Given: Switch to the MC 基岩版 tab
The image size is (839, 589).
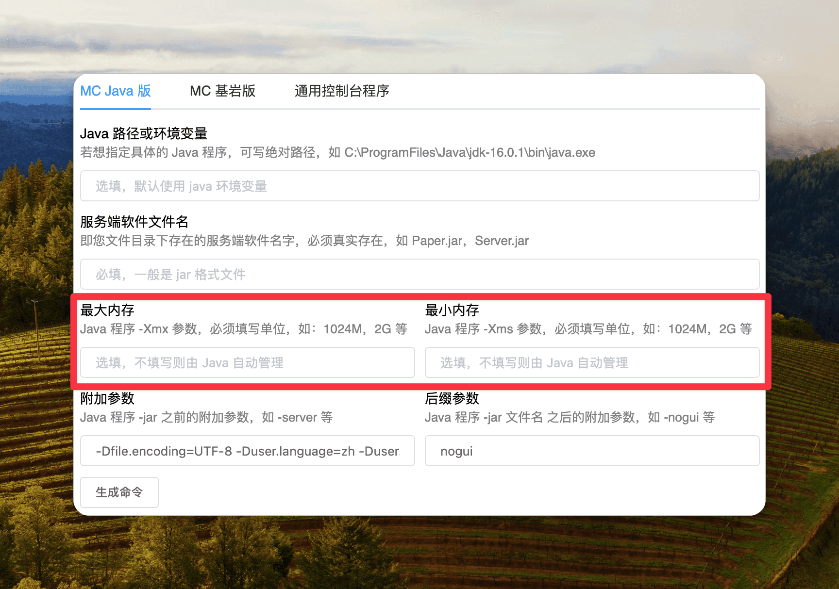Looking at the screenshot, I should 222,91.
